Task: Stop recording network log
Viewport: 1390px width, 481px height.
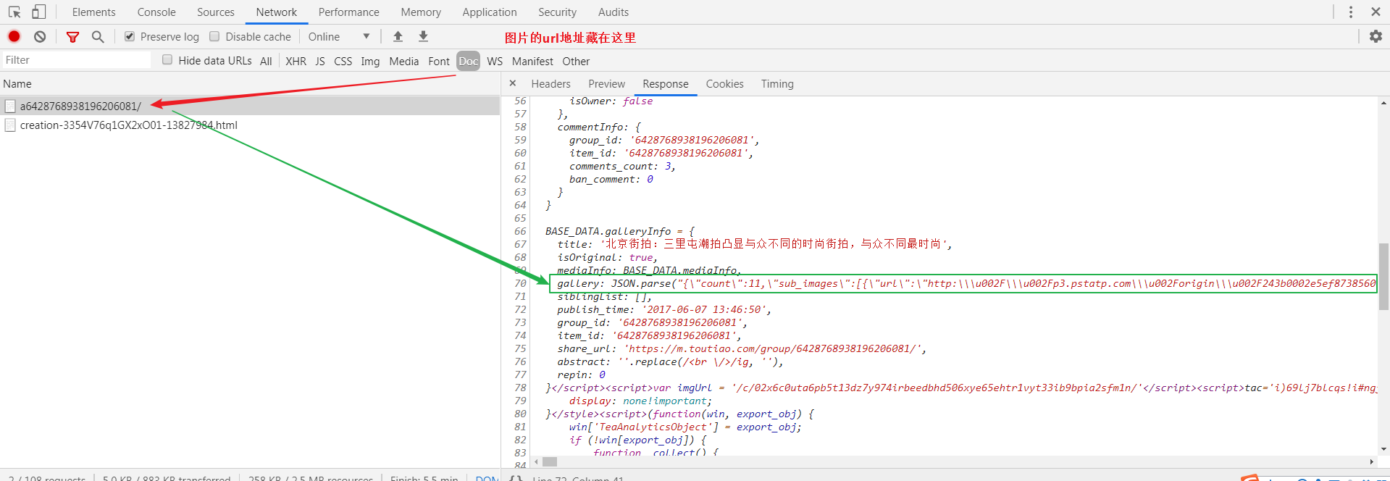Action: pos(14,36)
